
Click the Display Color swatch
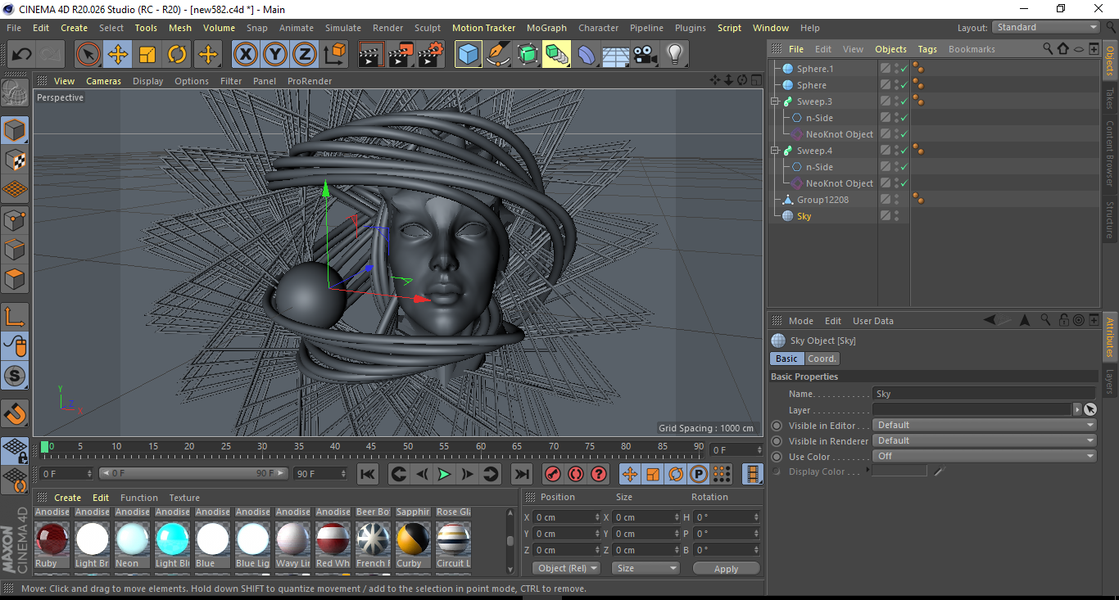(899, 471)
